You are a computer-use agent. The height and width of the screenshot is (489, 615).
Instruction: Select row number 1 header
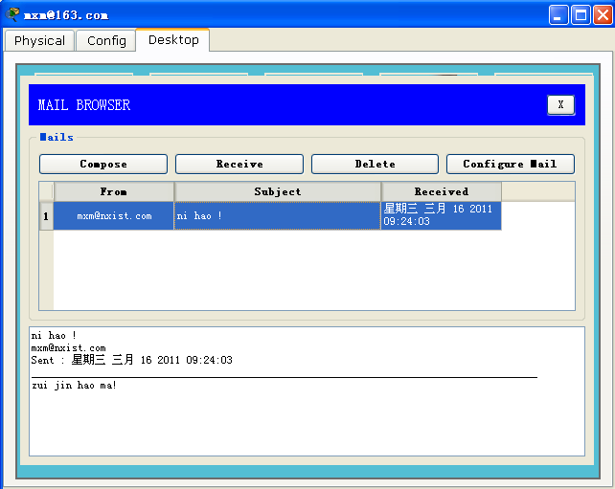coord(46,216)
